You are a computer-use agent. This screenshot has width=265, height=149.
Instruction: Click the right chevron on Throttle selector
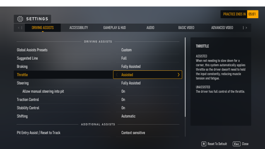pyautogui.click(x=178, y=74)
